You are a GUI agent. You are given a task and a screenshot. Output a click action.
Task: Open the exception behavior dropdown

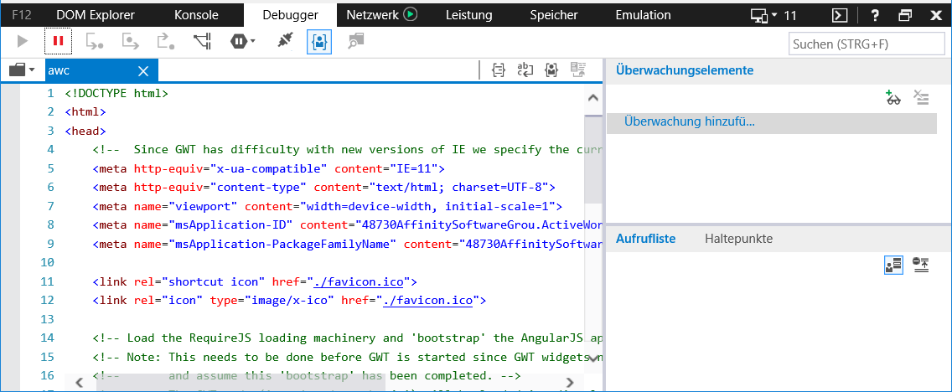click(x=244, y=40)
